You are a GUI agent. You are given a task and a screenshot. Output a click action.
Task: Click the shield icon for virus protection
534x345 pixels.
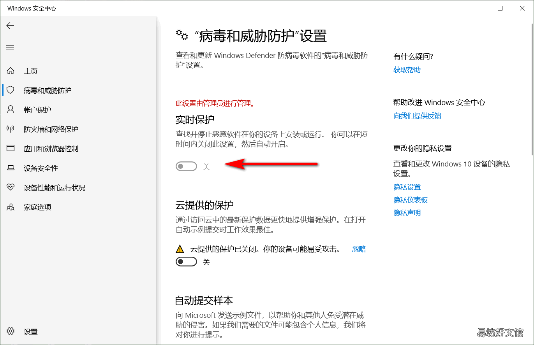(11, 90)
